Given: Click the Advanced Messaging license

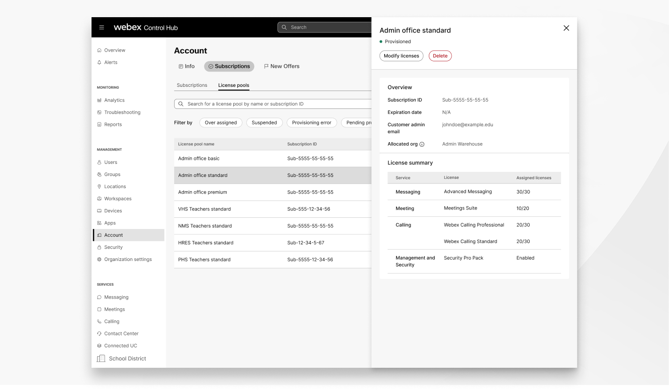Looking at the screenshot, I should pos(467,192).
